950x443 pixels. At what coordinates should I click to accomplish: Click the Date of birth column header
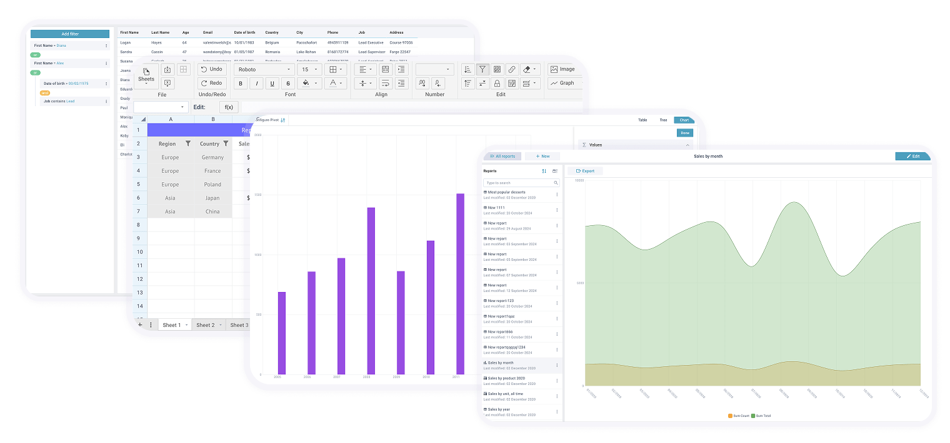pos(245,32)
